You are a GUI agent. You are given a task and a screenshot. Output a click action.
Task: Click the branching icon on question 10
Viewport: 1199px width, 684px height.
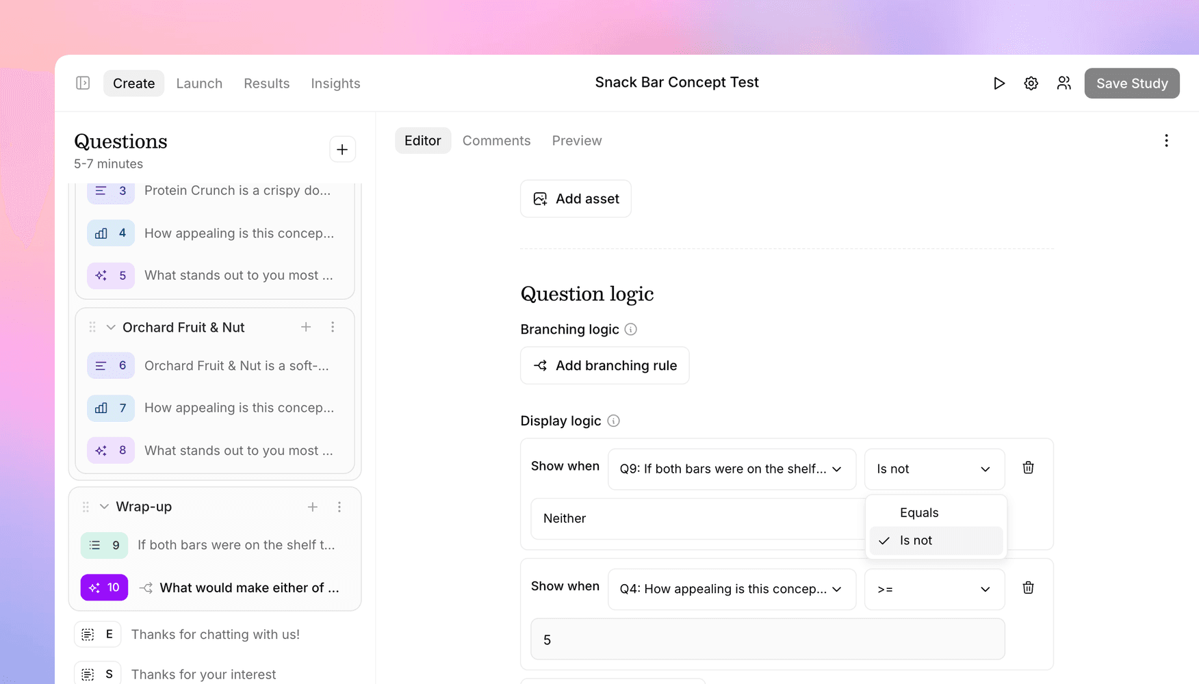pos(146,588)
